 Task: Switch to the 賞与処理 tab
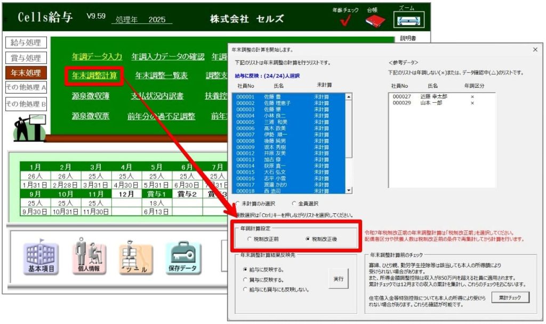[26, 57]
